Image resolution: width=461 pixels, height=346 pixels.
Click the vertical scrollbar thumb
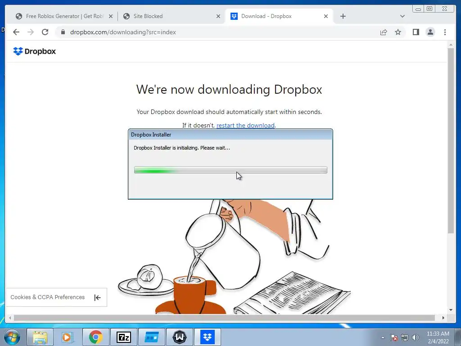click(x=451, y=141)
